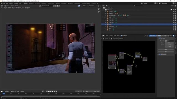This screenshot has width=177, height=99.
Task: Play the animation forward
Action: pos(53,91)
